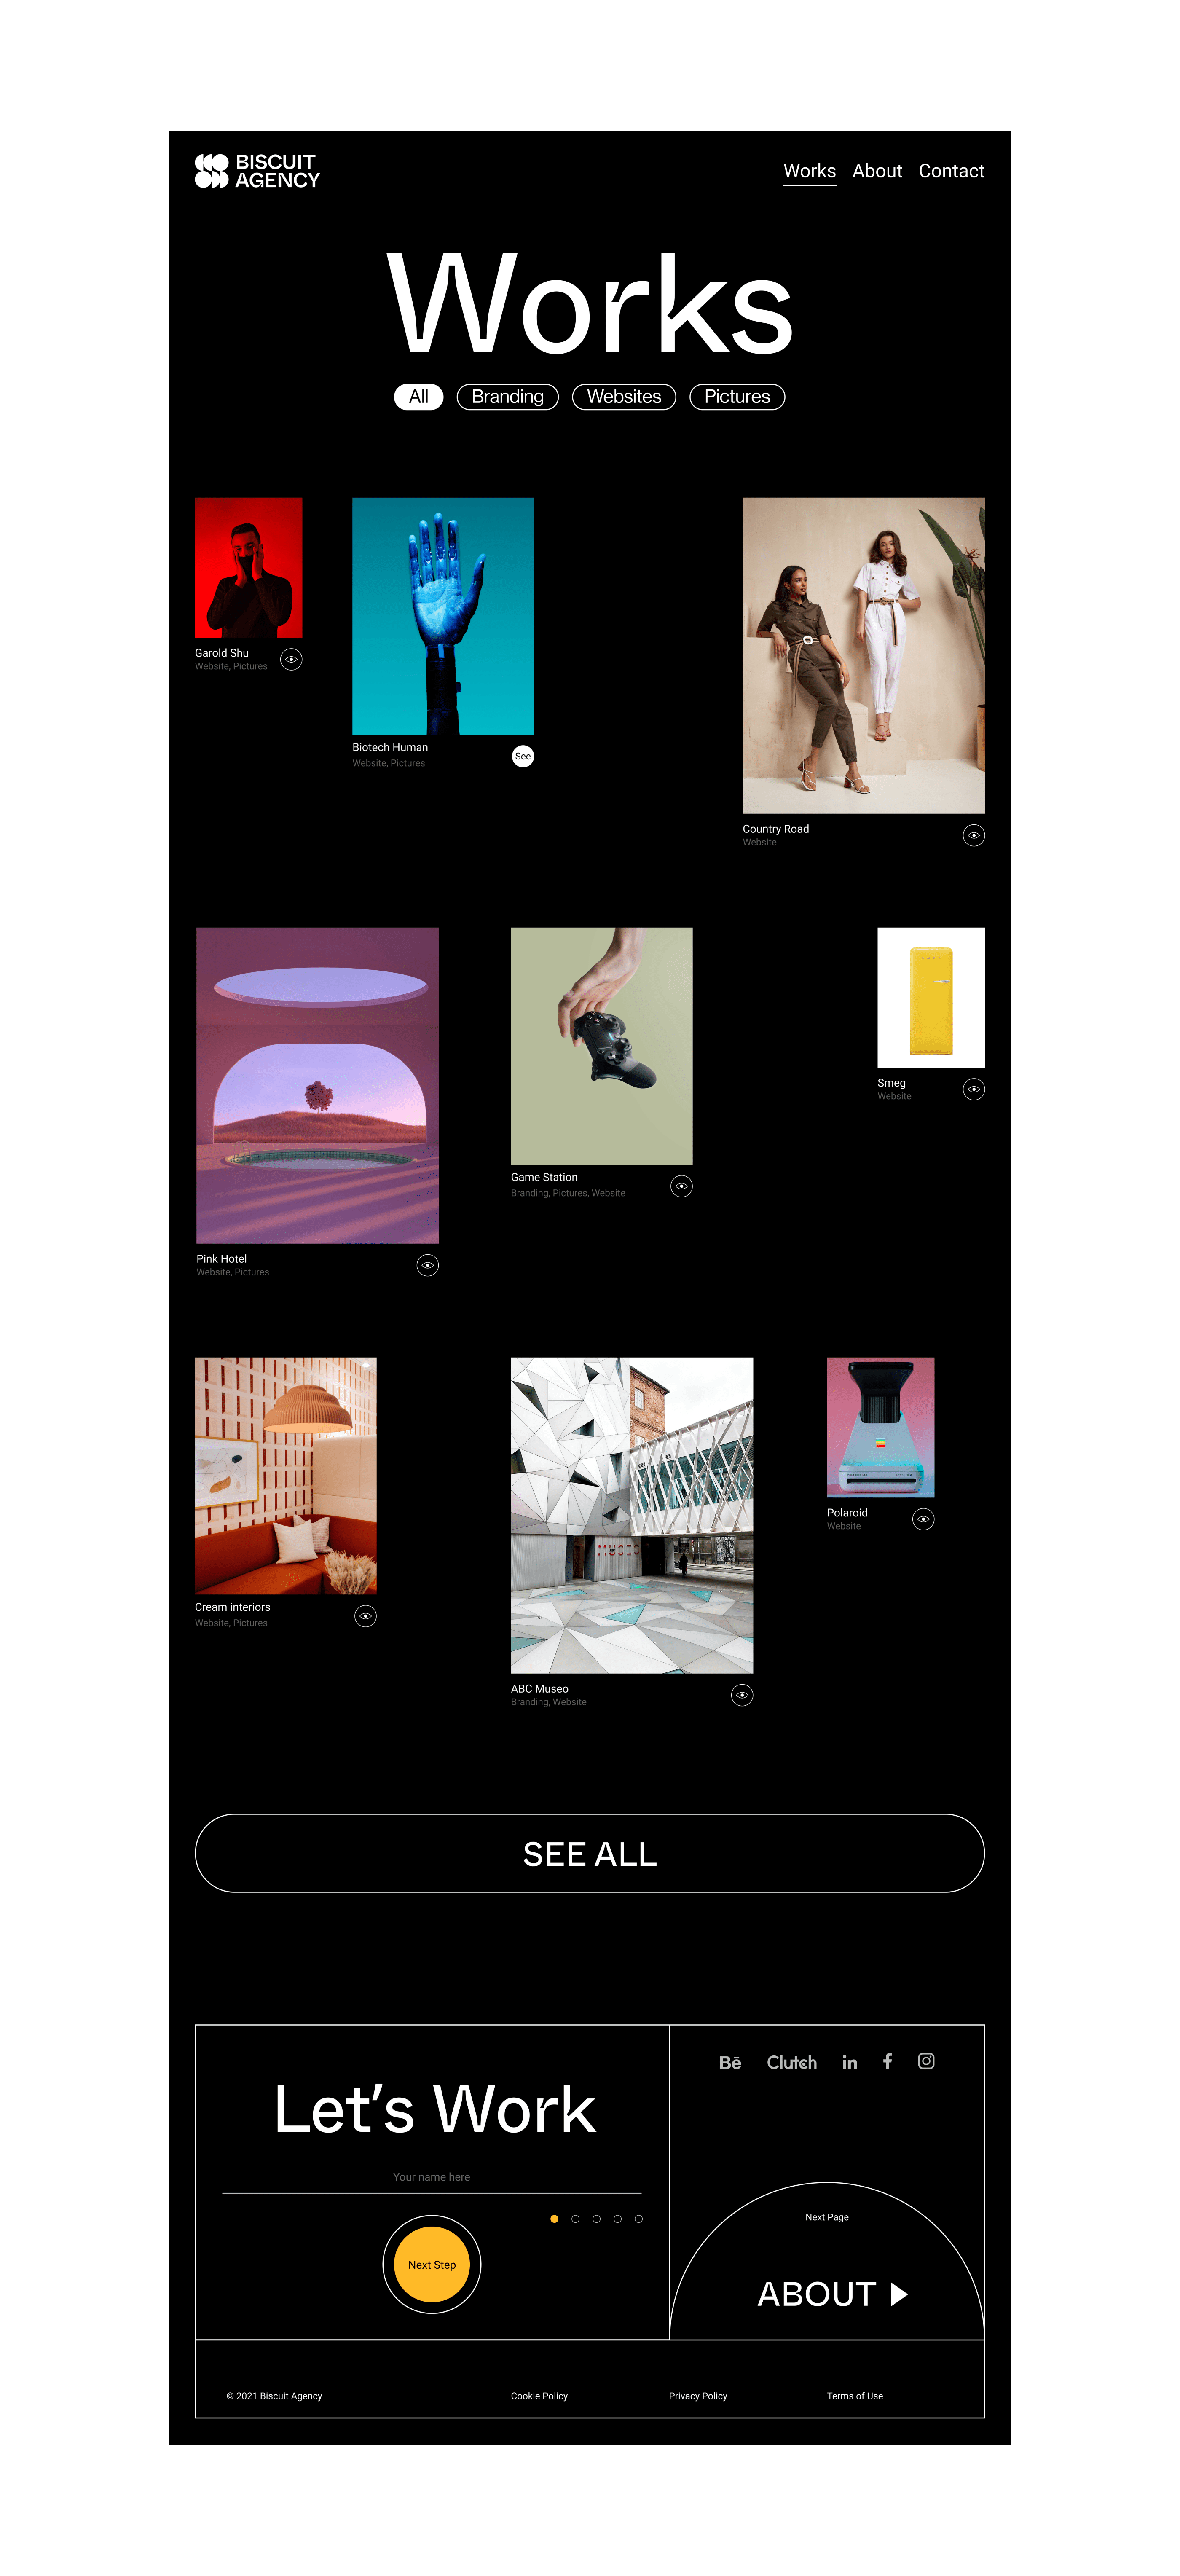Click the eye icon under Country Road

(974, 835)
